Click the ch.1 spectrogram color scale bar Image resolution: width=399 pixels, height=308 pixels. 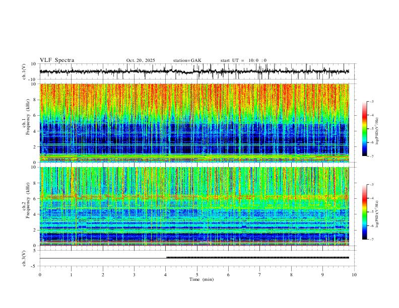[x=364, y=129]
